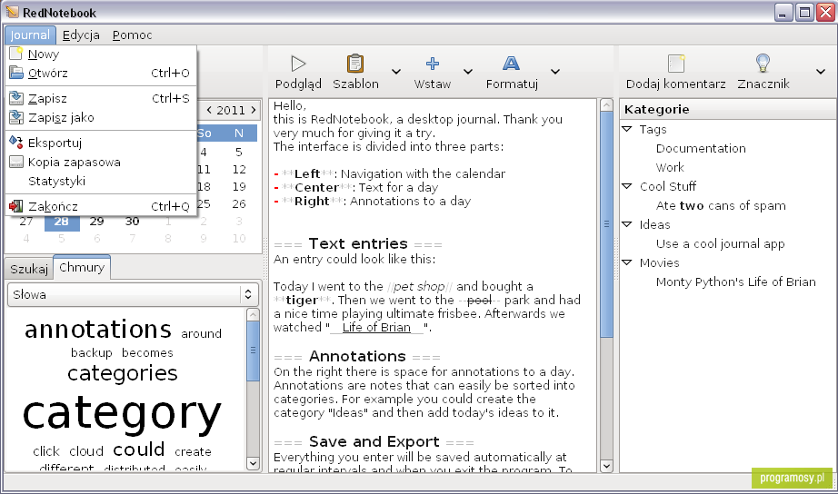This screenshot has width=838, height=494.
Task: Click the editor scrollbar down arrow
Action: [606, 466]
